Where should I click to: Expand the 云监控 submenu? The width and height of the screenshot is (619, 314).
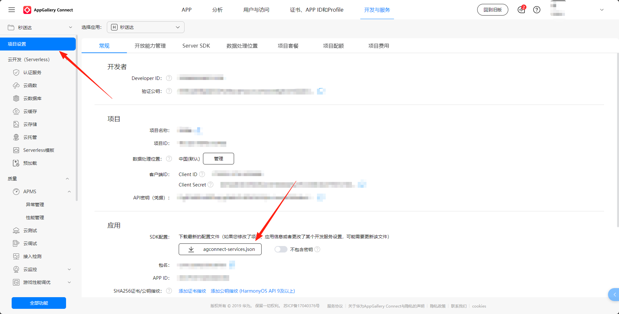coord(69,269)
